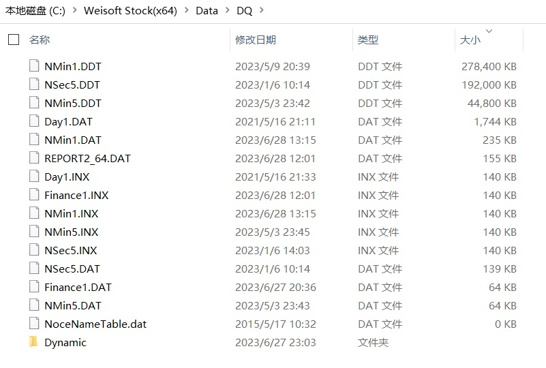
Task: Open the chevron after Data in breadcrumb
Action: [227, 10]
